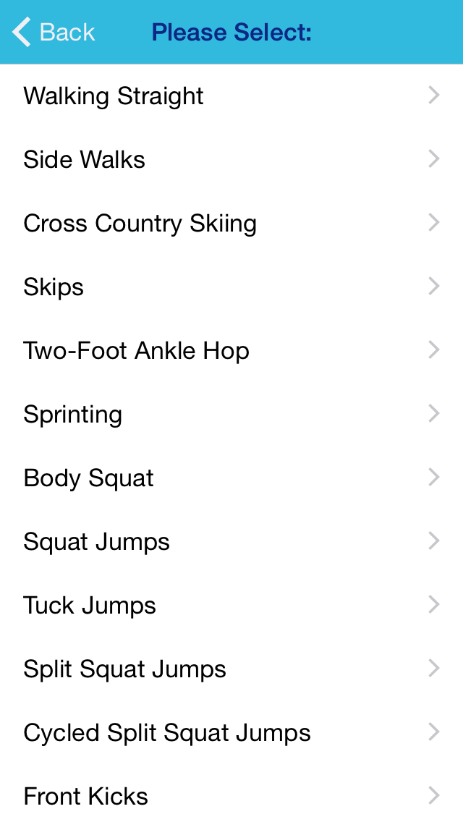The width and height of the screenshot is (463, 822).
Task: Click the Please Select: header title
Action: (231, 33)
